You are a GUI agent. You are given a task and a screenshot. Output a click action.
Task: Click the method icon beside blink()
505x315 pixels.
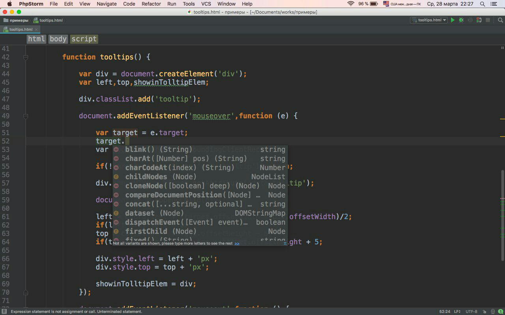pyautogui.click(x=116, y=150)
